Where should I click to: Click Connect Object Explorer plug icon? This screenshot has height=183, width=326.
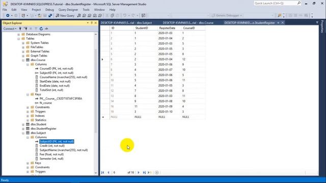20,28
